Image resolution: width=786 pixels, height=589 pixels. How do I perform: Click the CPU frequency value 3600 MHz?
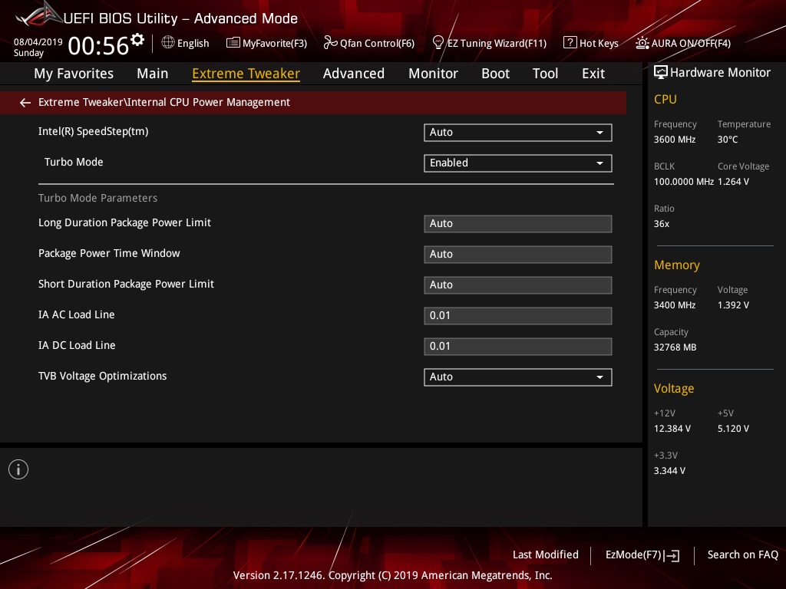click(x=675, y=140)
